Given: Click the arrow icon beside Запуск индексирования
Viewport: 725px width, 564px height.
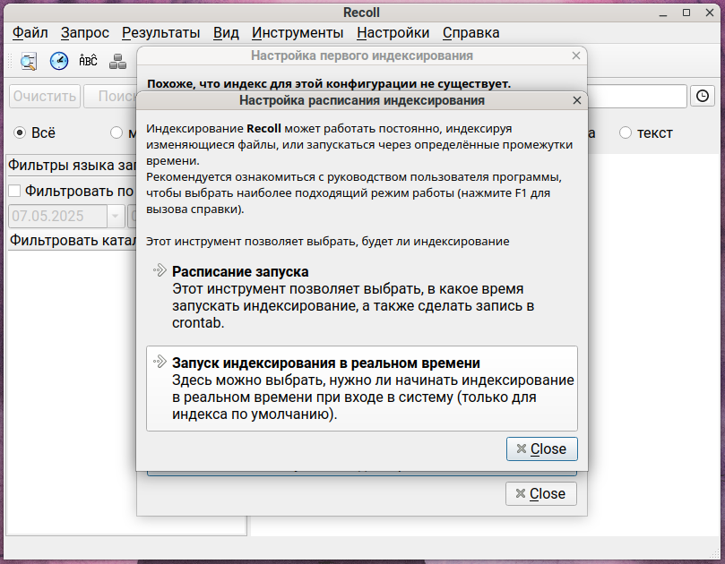Looking at the screenshot, I should [x=160, y=361].
